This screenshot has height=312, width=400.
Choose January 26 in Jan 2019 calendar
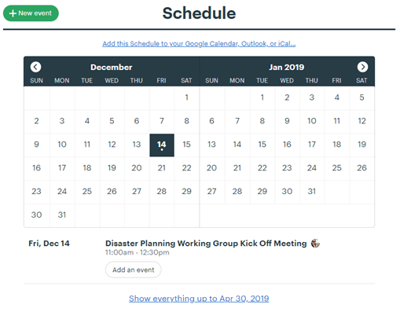pyautogui.click(x=361, y=167)
